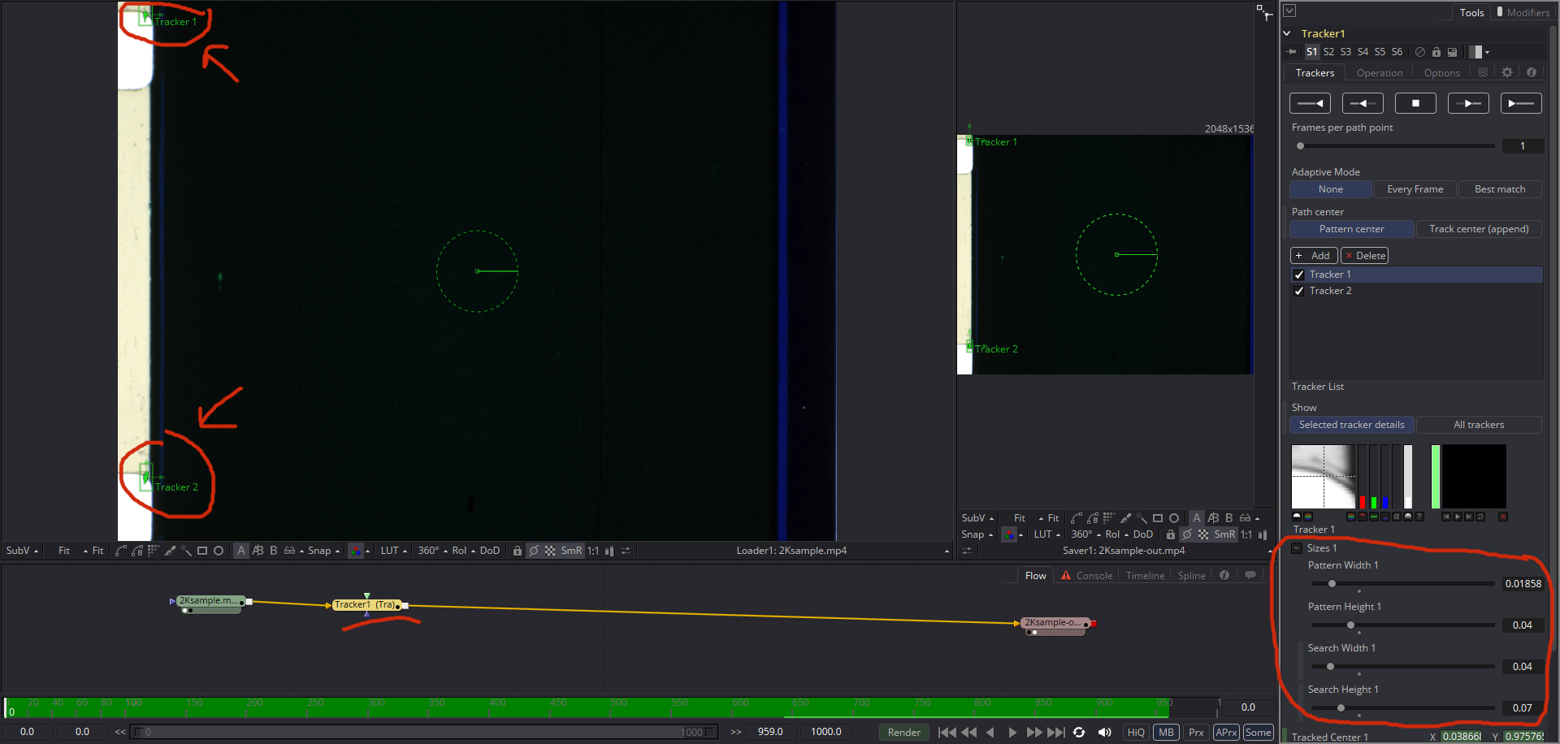This screenshot has height=744, width=1560.
Task: Uncheck the Tracker 2 checkbox in tracker list
Action: (x=1298, y=291)
